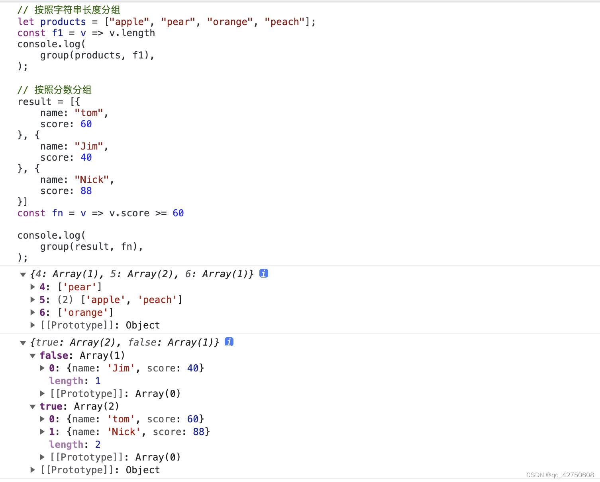Click the score: 40 code line

tap(66, 157)
